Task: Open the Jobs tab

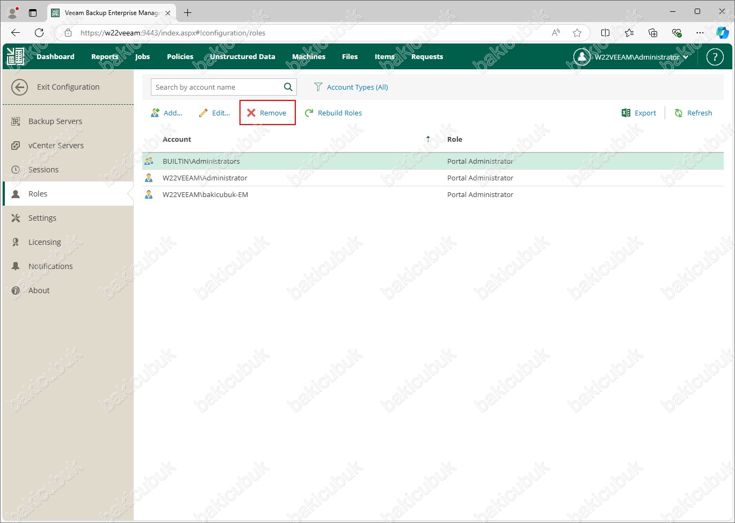Action: tap(142, 56)
